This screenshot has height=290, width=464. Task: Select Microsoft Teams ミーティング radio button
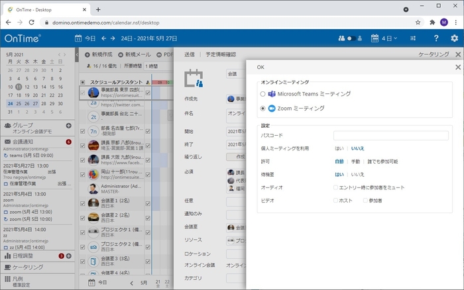[x=262, y=94]
